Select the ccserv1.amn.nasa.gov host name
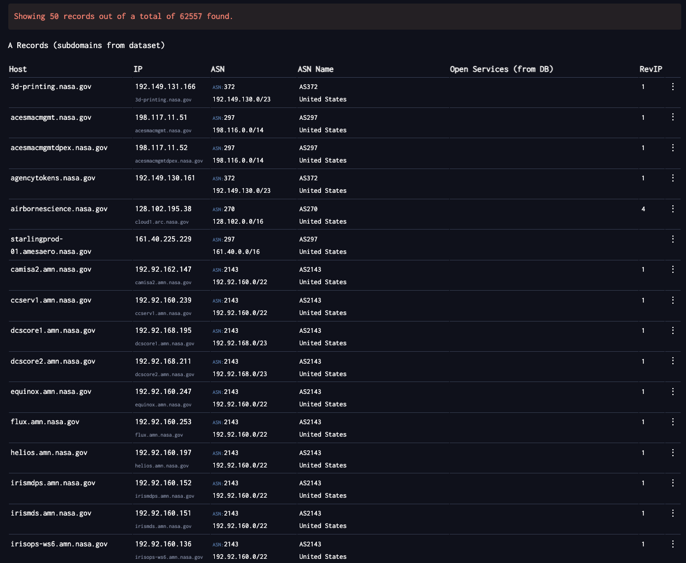Image resolution: width=686 pixels, height=563 pixels. (51, 300)
